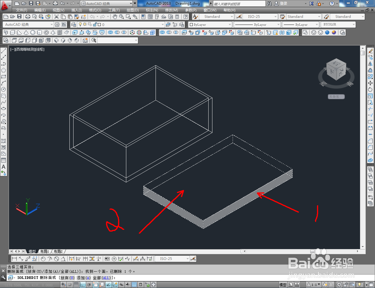Toggle Lineweight display in status bar

pos(128,284)
